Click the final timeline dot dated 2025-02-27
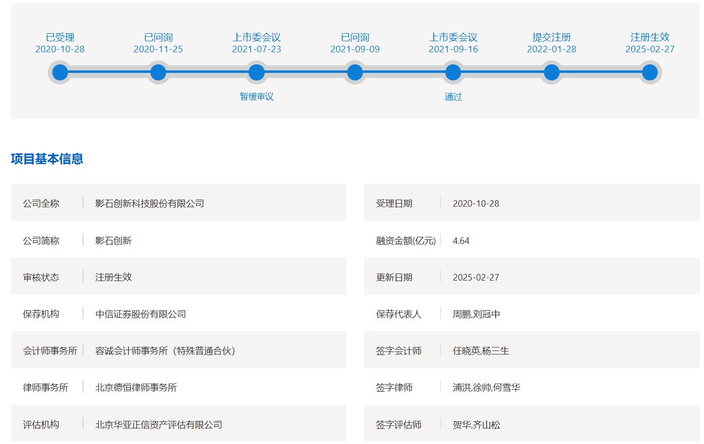This screenshot has height=444, width=704. point(650,72)
